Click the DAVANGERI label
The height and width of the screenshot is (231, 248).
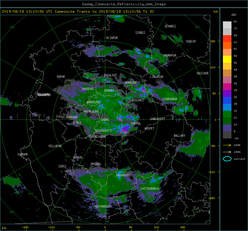123,175
